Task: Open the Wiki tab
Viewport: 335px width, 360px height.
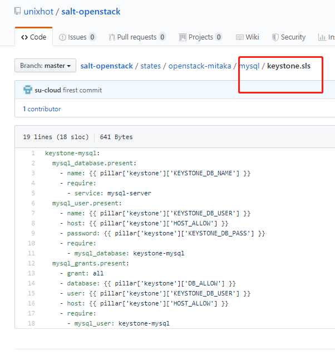Action: coord(248,37)
